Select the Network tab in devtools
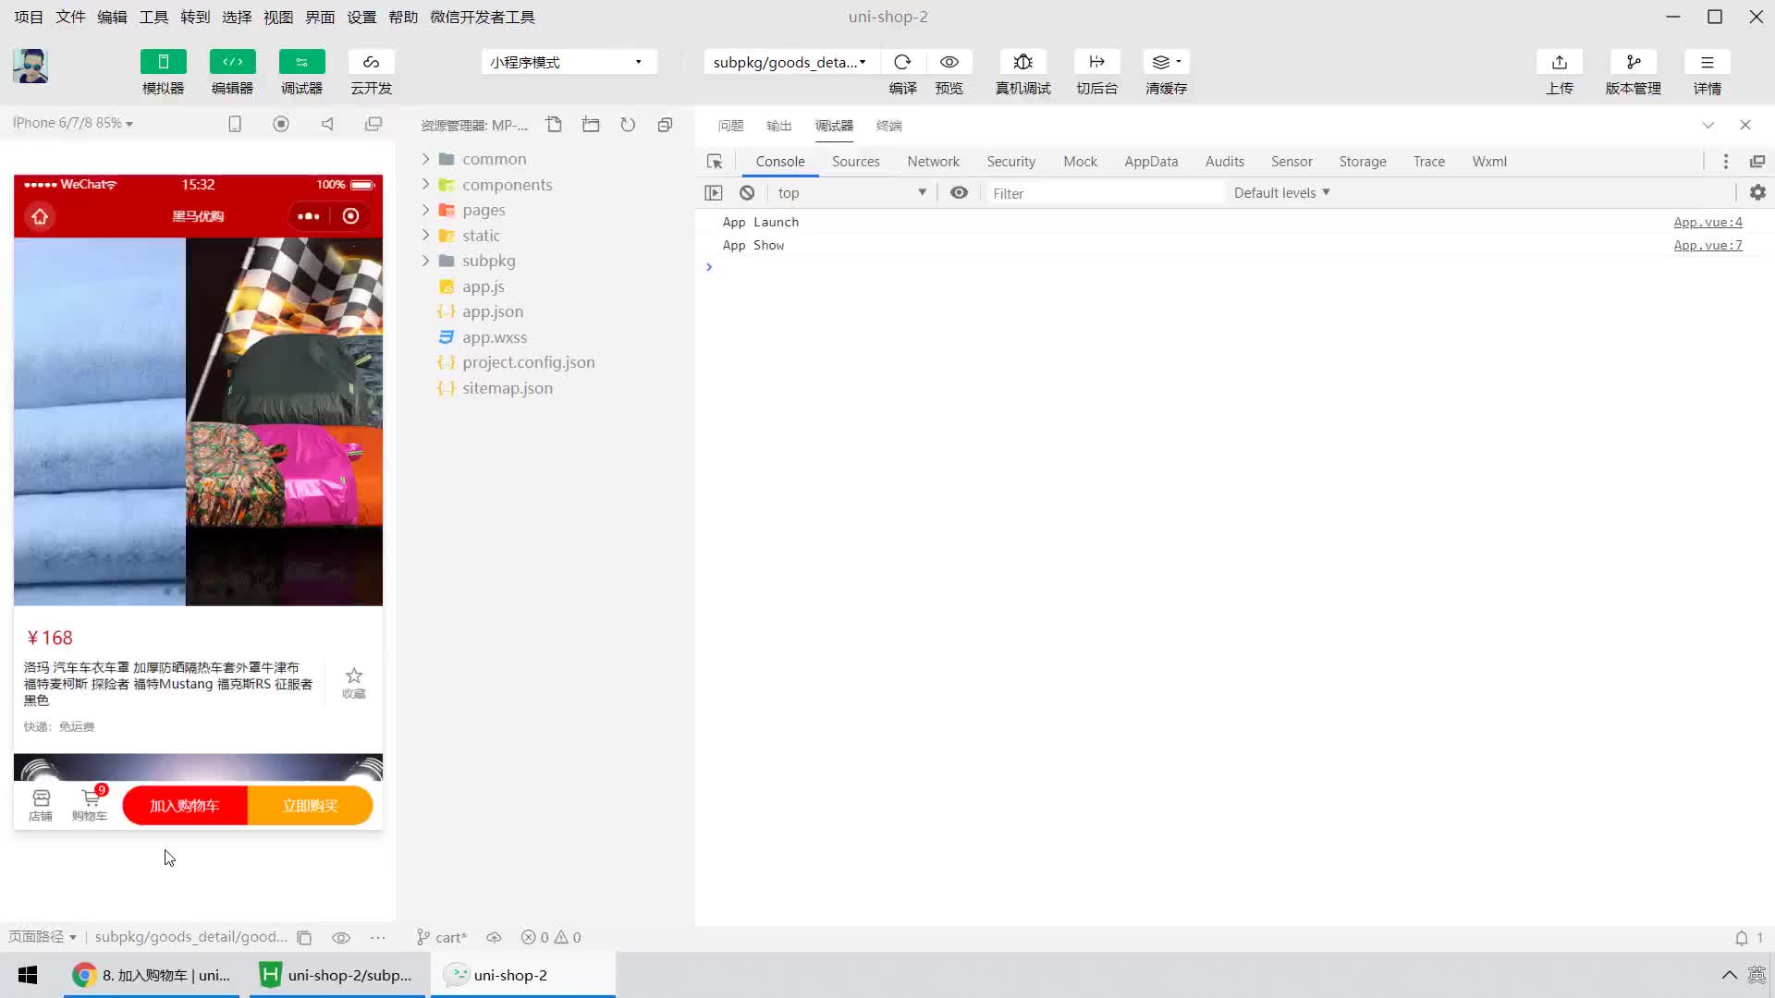 tap(931, 161)
